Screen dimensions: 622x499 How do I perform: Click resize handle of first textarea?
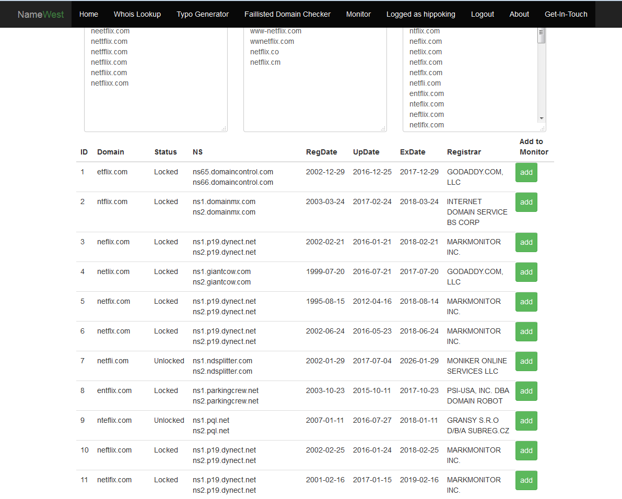(224, 128)
